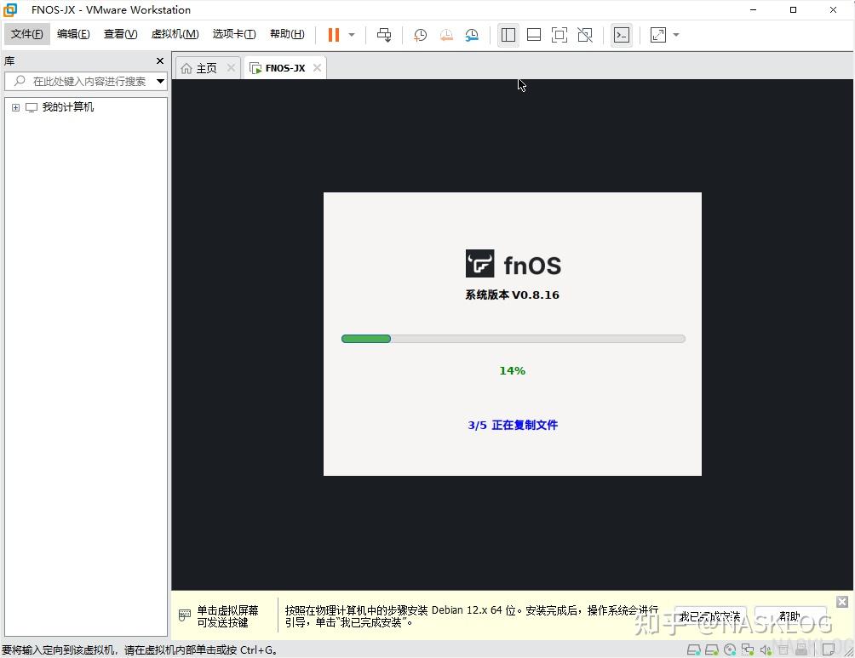855x658 pixels.
Task: Open the 虚拟机(M) menu
Action: [x=175, y=34]
